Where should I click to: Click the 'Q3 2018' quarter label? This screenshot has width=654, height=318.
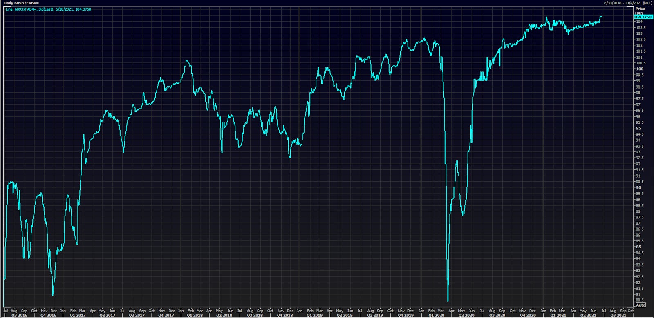[x=255, y=315]
